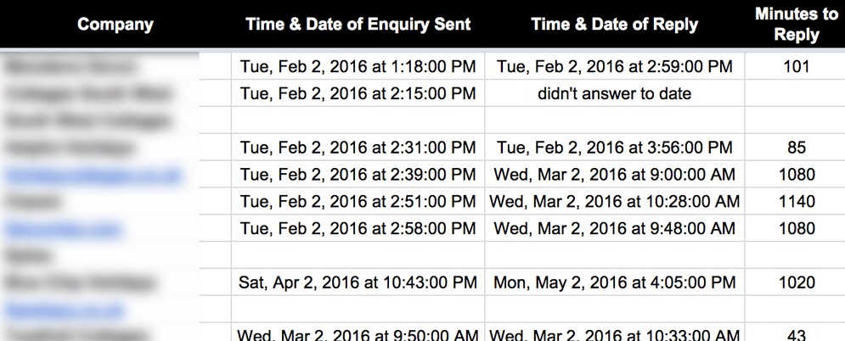
Task: Select the cell showing 1140 minutes
Action: point(797,201)
